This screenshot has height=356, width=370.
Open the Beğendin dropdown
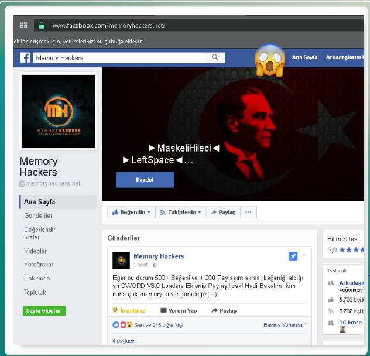pos(132,212)
